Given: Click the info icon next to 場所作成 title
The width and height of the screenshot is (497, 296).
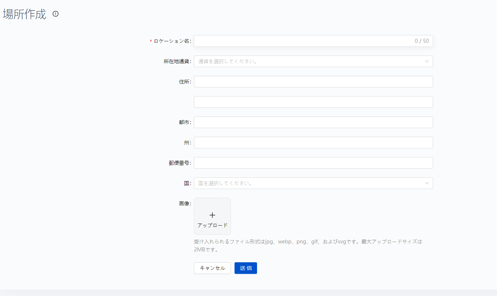Looking at the screenshot, I should tap(55, 14).
